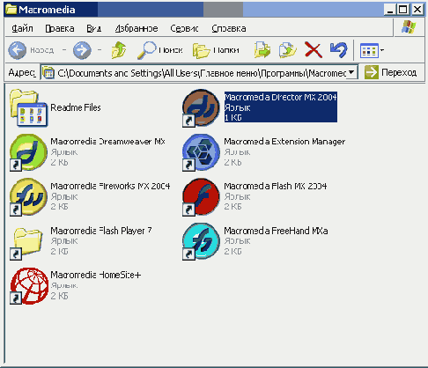The width and height of the screenshot is (428, 368).
Task: Click the Copy To folder icon
Action: click(287, 50)
